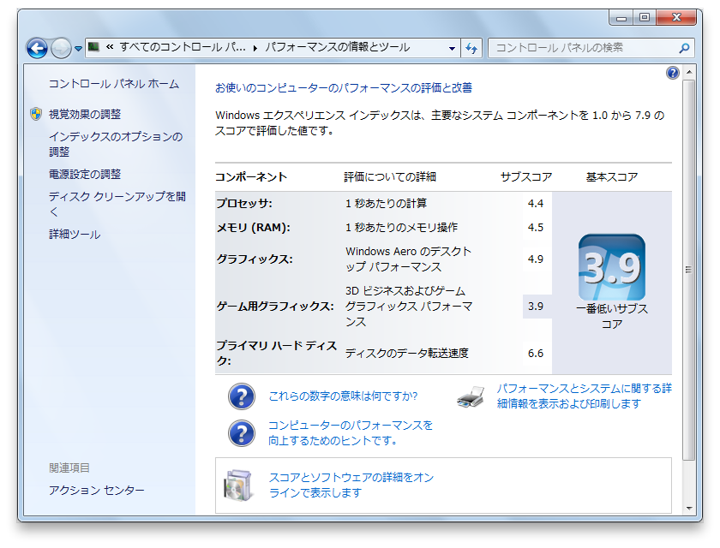Open インデックスのオプションの調整 link
Image resolution: width=720 pixels, height=548 pixels.
coord(116,144)
